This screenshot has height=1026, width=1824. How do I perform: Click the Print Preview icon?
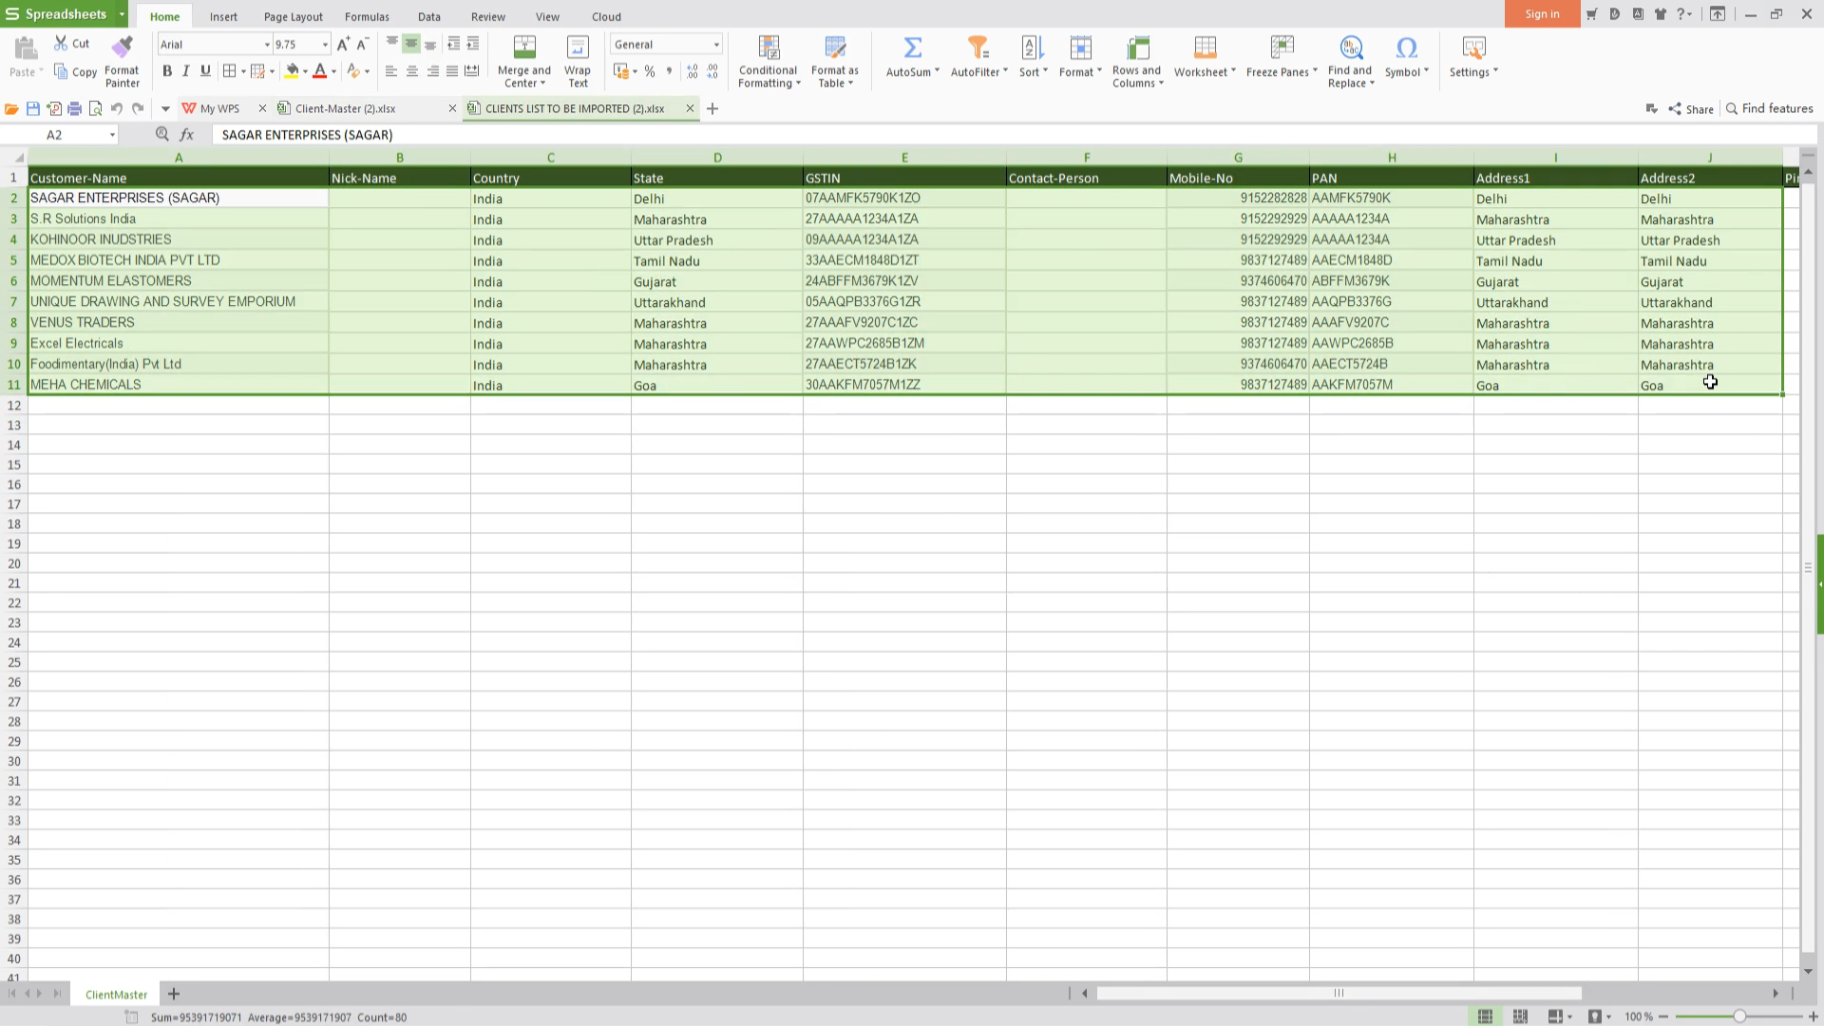(96, 108)
